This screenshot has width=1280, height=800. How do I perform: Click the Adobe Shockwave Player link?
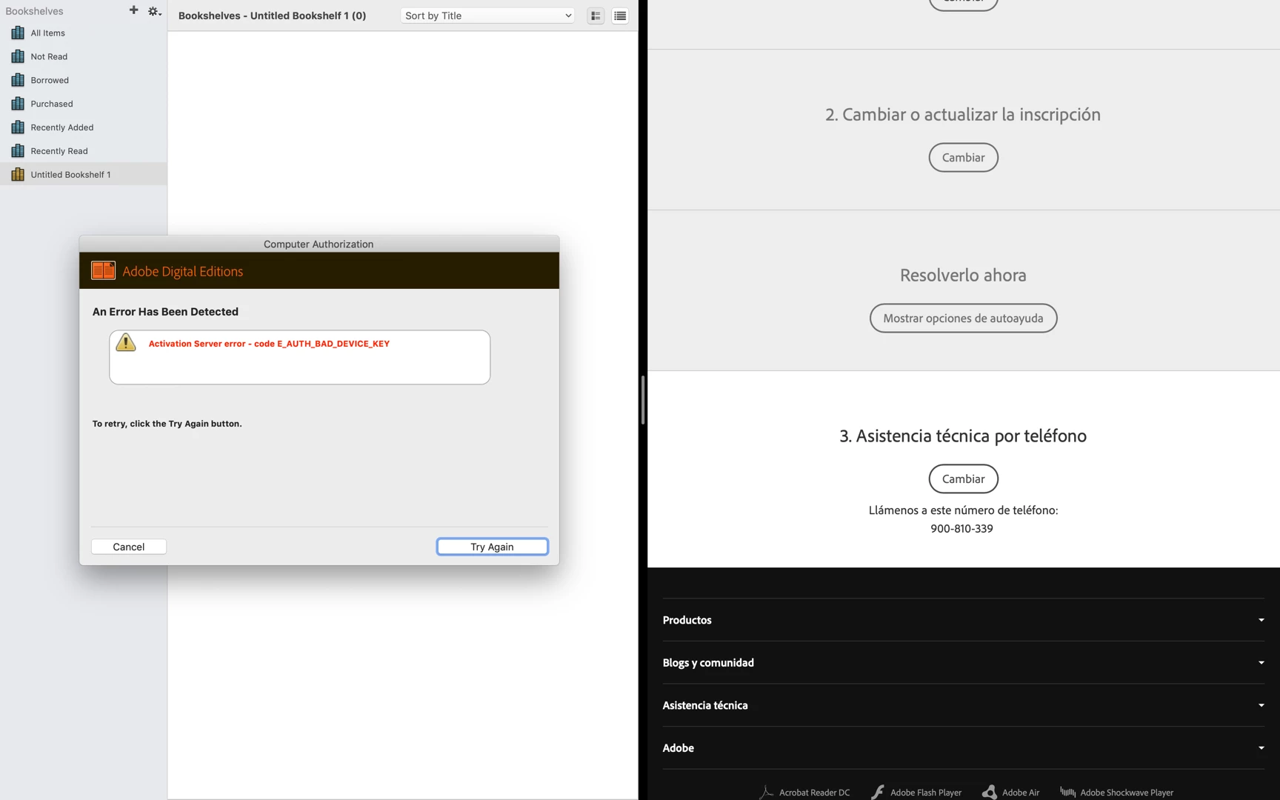click(1127, 793)
